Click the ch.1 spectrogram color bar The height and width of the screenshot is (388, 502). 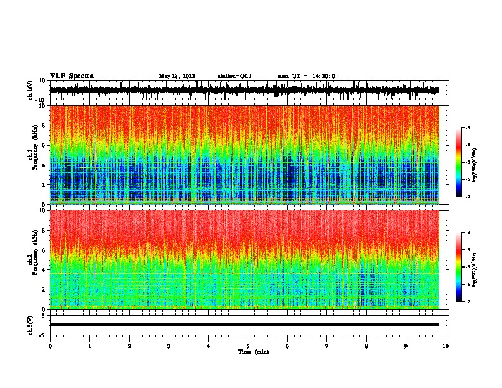point(459,162)
